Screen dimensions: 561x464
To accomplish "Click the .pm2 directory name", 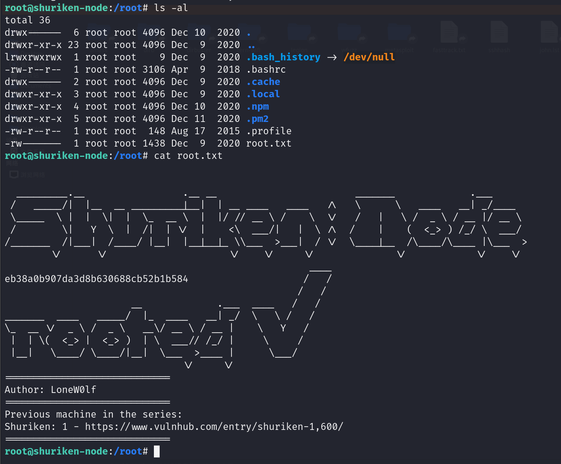I will (x=258, y=119).
